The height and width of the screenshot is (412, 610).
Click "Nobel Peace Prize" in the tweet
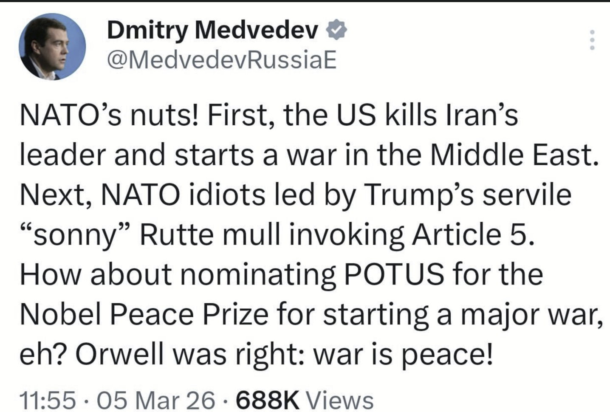pos(144,314)
